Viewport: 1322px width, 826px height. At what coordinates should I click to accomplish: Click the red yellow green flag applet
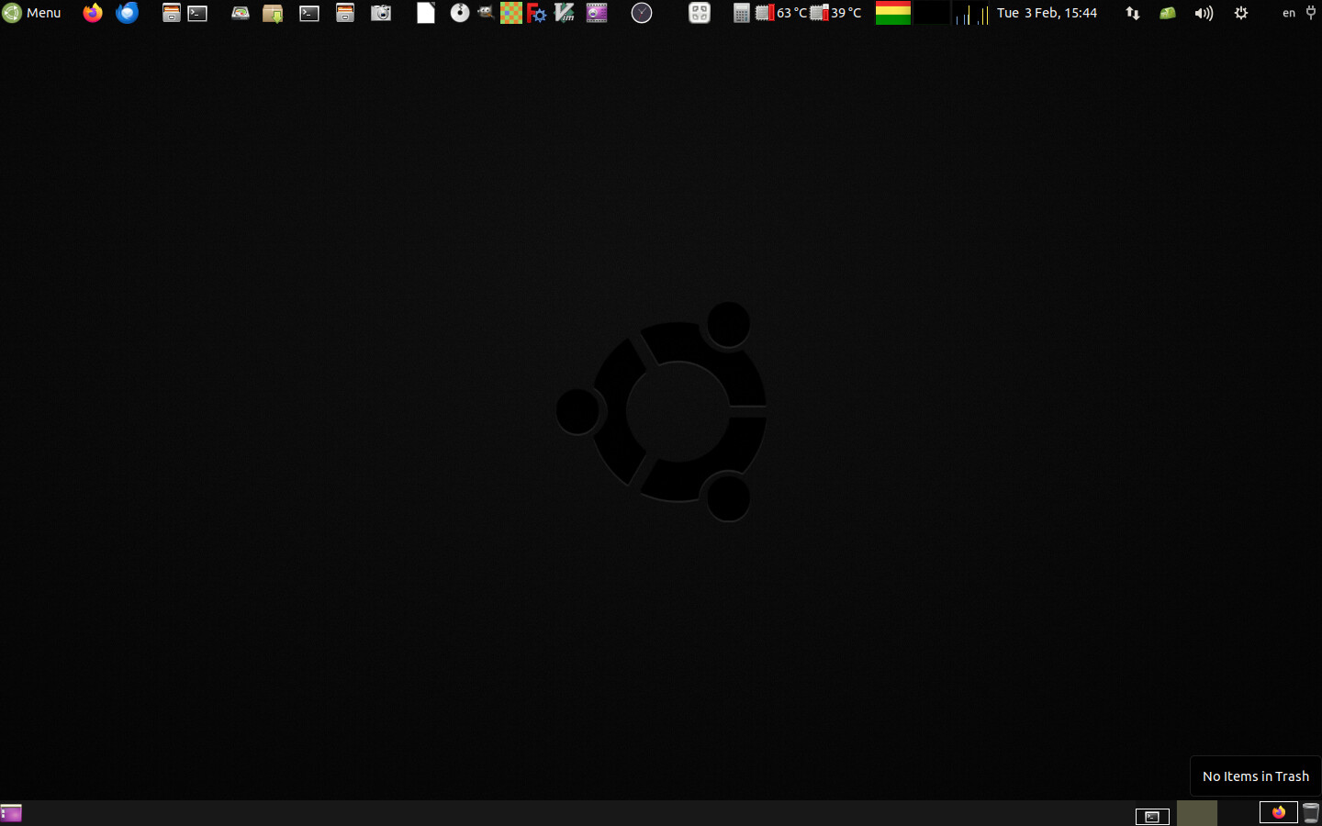tap(892, 13)
